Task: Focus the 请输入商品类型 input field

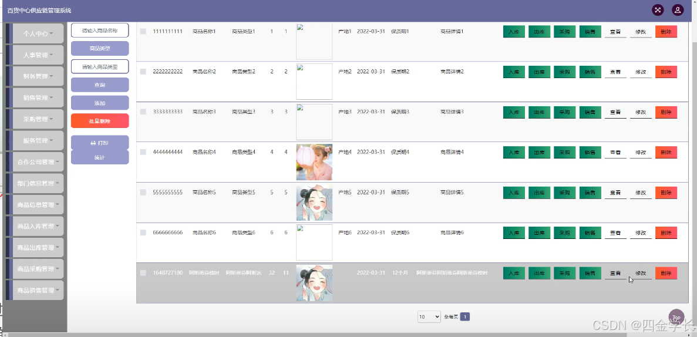Action: coord(100,66)
